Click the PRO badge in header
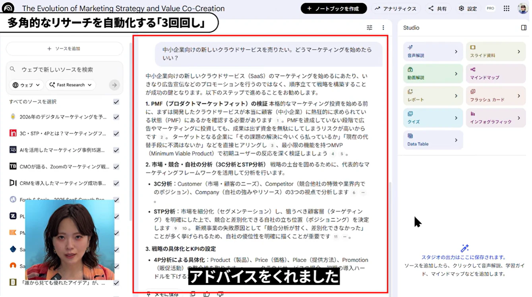The image size is (532, 297). click(491, 8)
